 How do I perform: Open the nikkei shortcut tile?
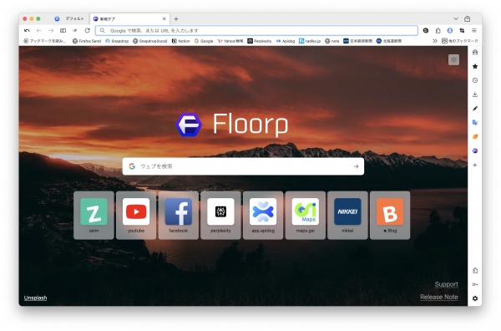(347, 215)
